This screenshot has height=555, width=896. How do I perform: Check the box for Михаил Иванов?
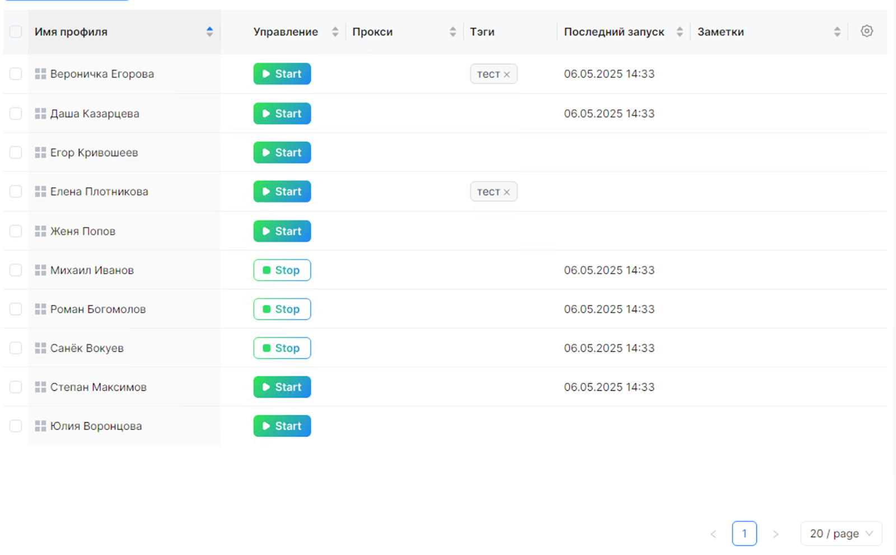(16, 270)
